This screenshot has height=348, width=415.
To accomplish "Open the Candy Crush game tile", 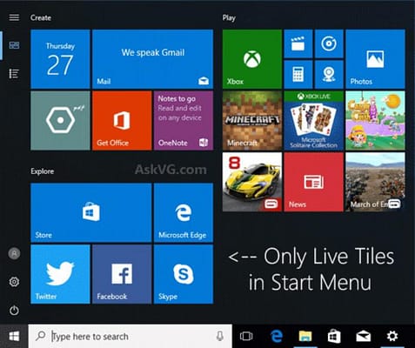I will [x=375, y=120].
